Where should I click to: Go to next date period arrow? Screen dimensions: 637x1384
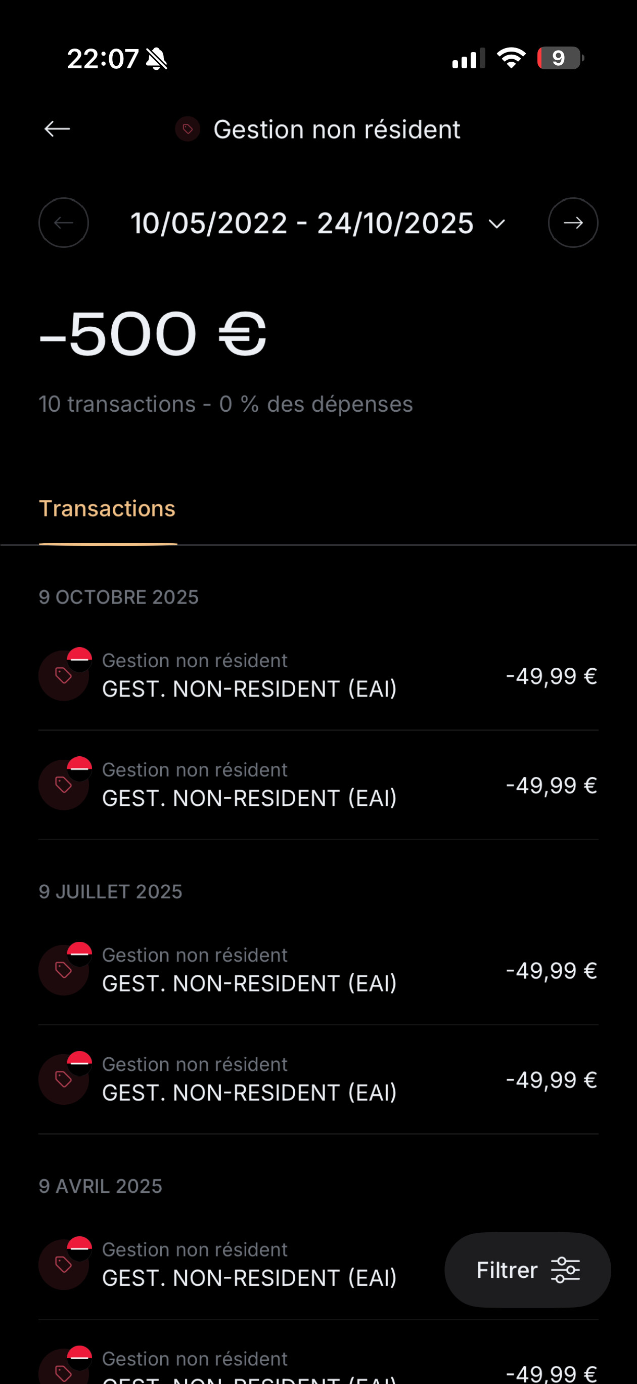click(x=573, y=223)
